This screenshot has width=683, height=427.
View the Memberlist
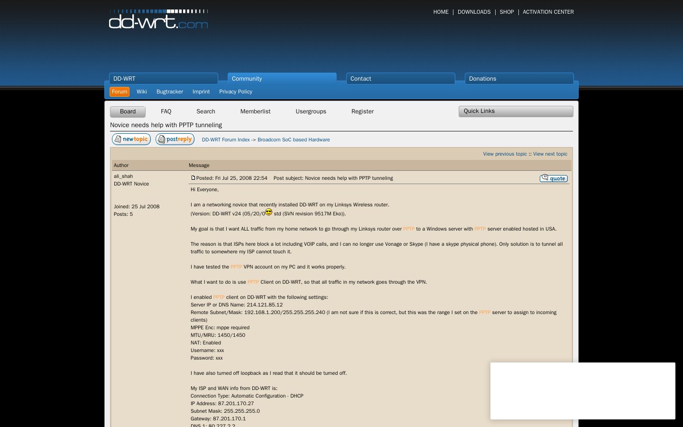pos(255,111)
